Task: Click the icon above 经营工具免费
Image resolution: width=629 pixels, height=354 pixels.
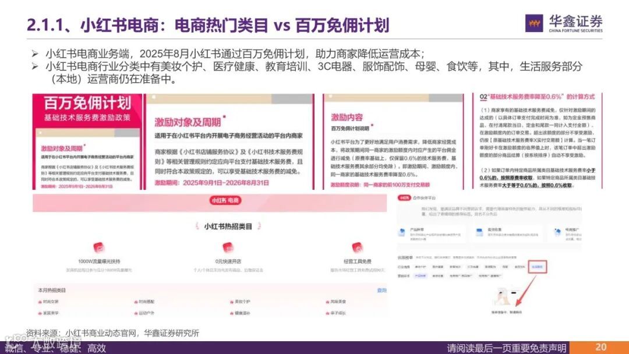Action: (x=357, y=247)
